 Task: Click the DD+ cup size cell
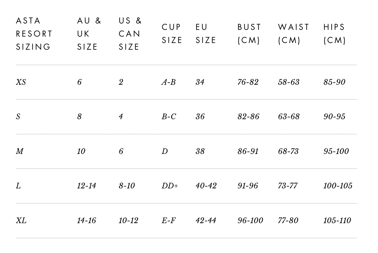170,186
